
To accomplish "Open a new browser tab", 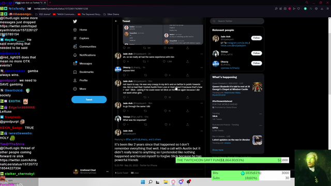I will pos(50,3).
